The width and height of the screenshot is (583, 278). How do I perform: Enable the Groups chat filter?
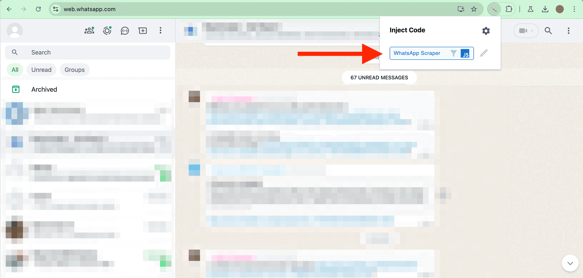pos(74,69)
